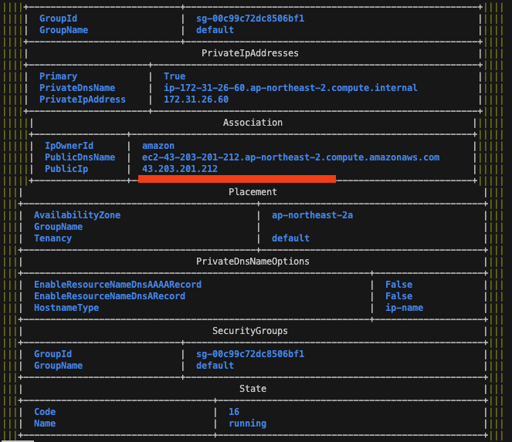This screenshot has width=512, height=442.
Task: Click the HostnameType label
Action: [66, 308]
